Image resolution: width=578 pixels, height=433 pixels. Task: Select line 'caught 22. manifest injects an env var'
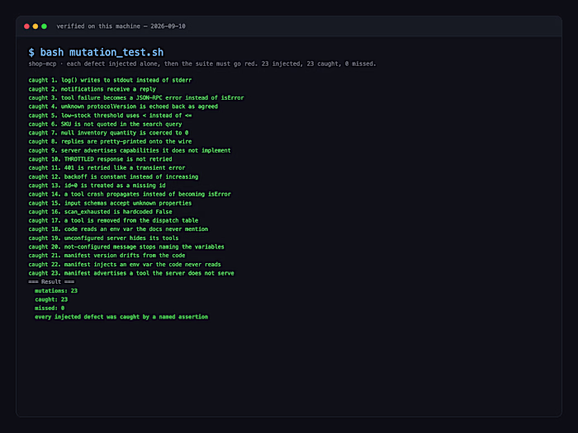click(x=125, y=265)
